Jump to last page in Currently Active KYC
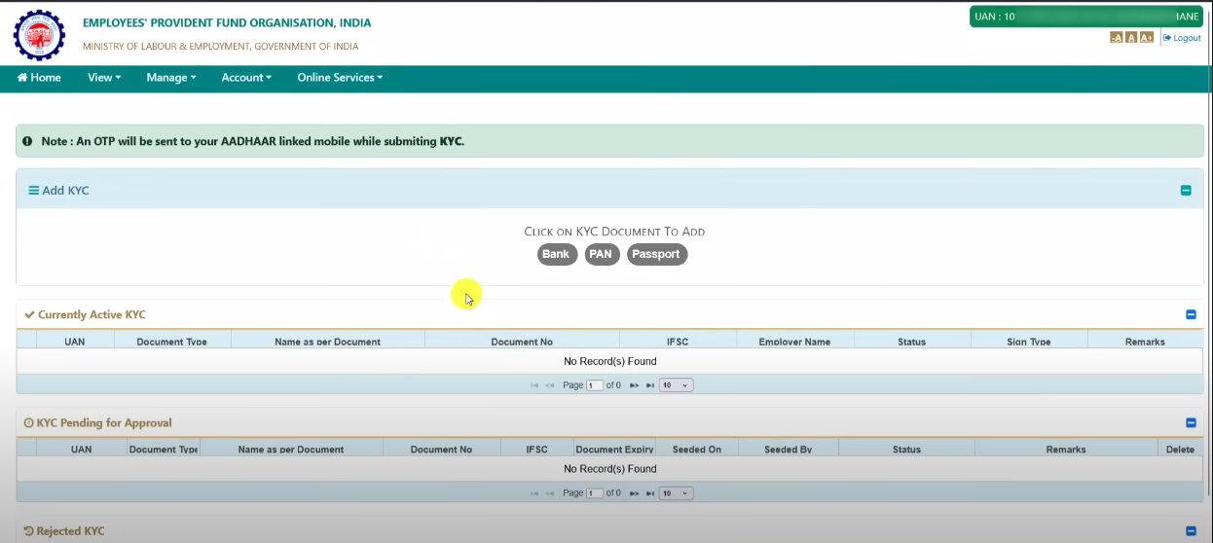 point(649,385)
